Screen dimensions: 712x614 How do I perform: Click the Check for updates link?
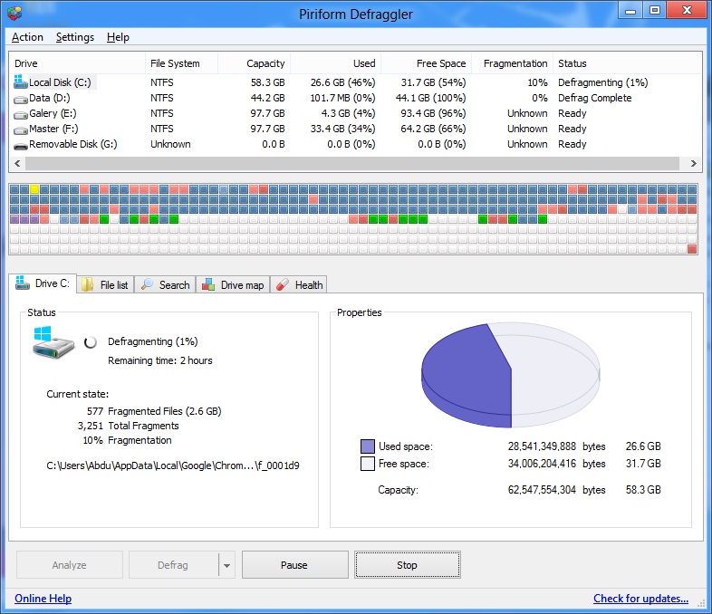click(x=640, y=599)
